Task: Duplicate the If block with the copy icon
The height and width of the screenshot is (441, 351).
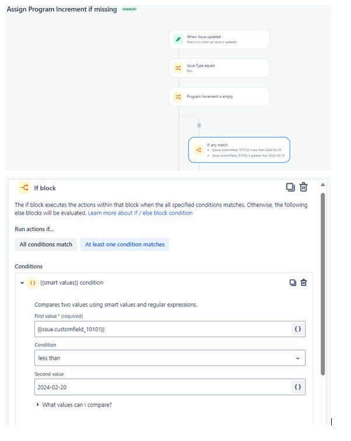Action: point(290,187)
